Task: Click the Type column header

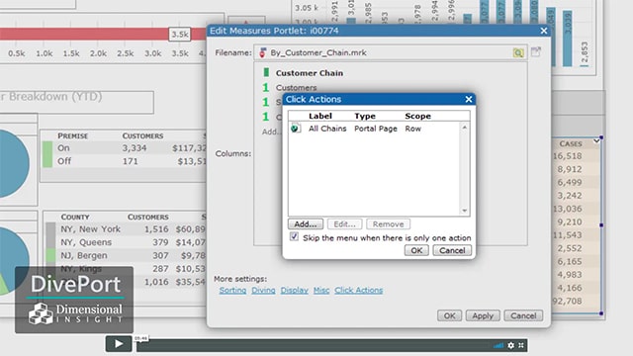Action: [365, 116]
